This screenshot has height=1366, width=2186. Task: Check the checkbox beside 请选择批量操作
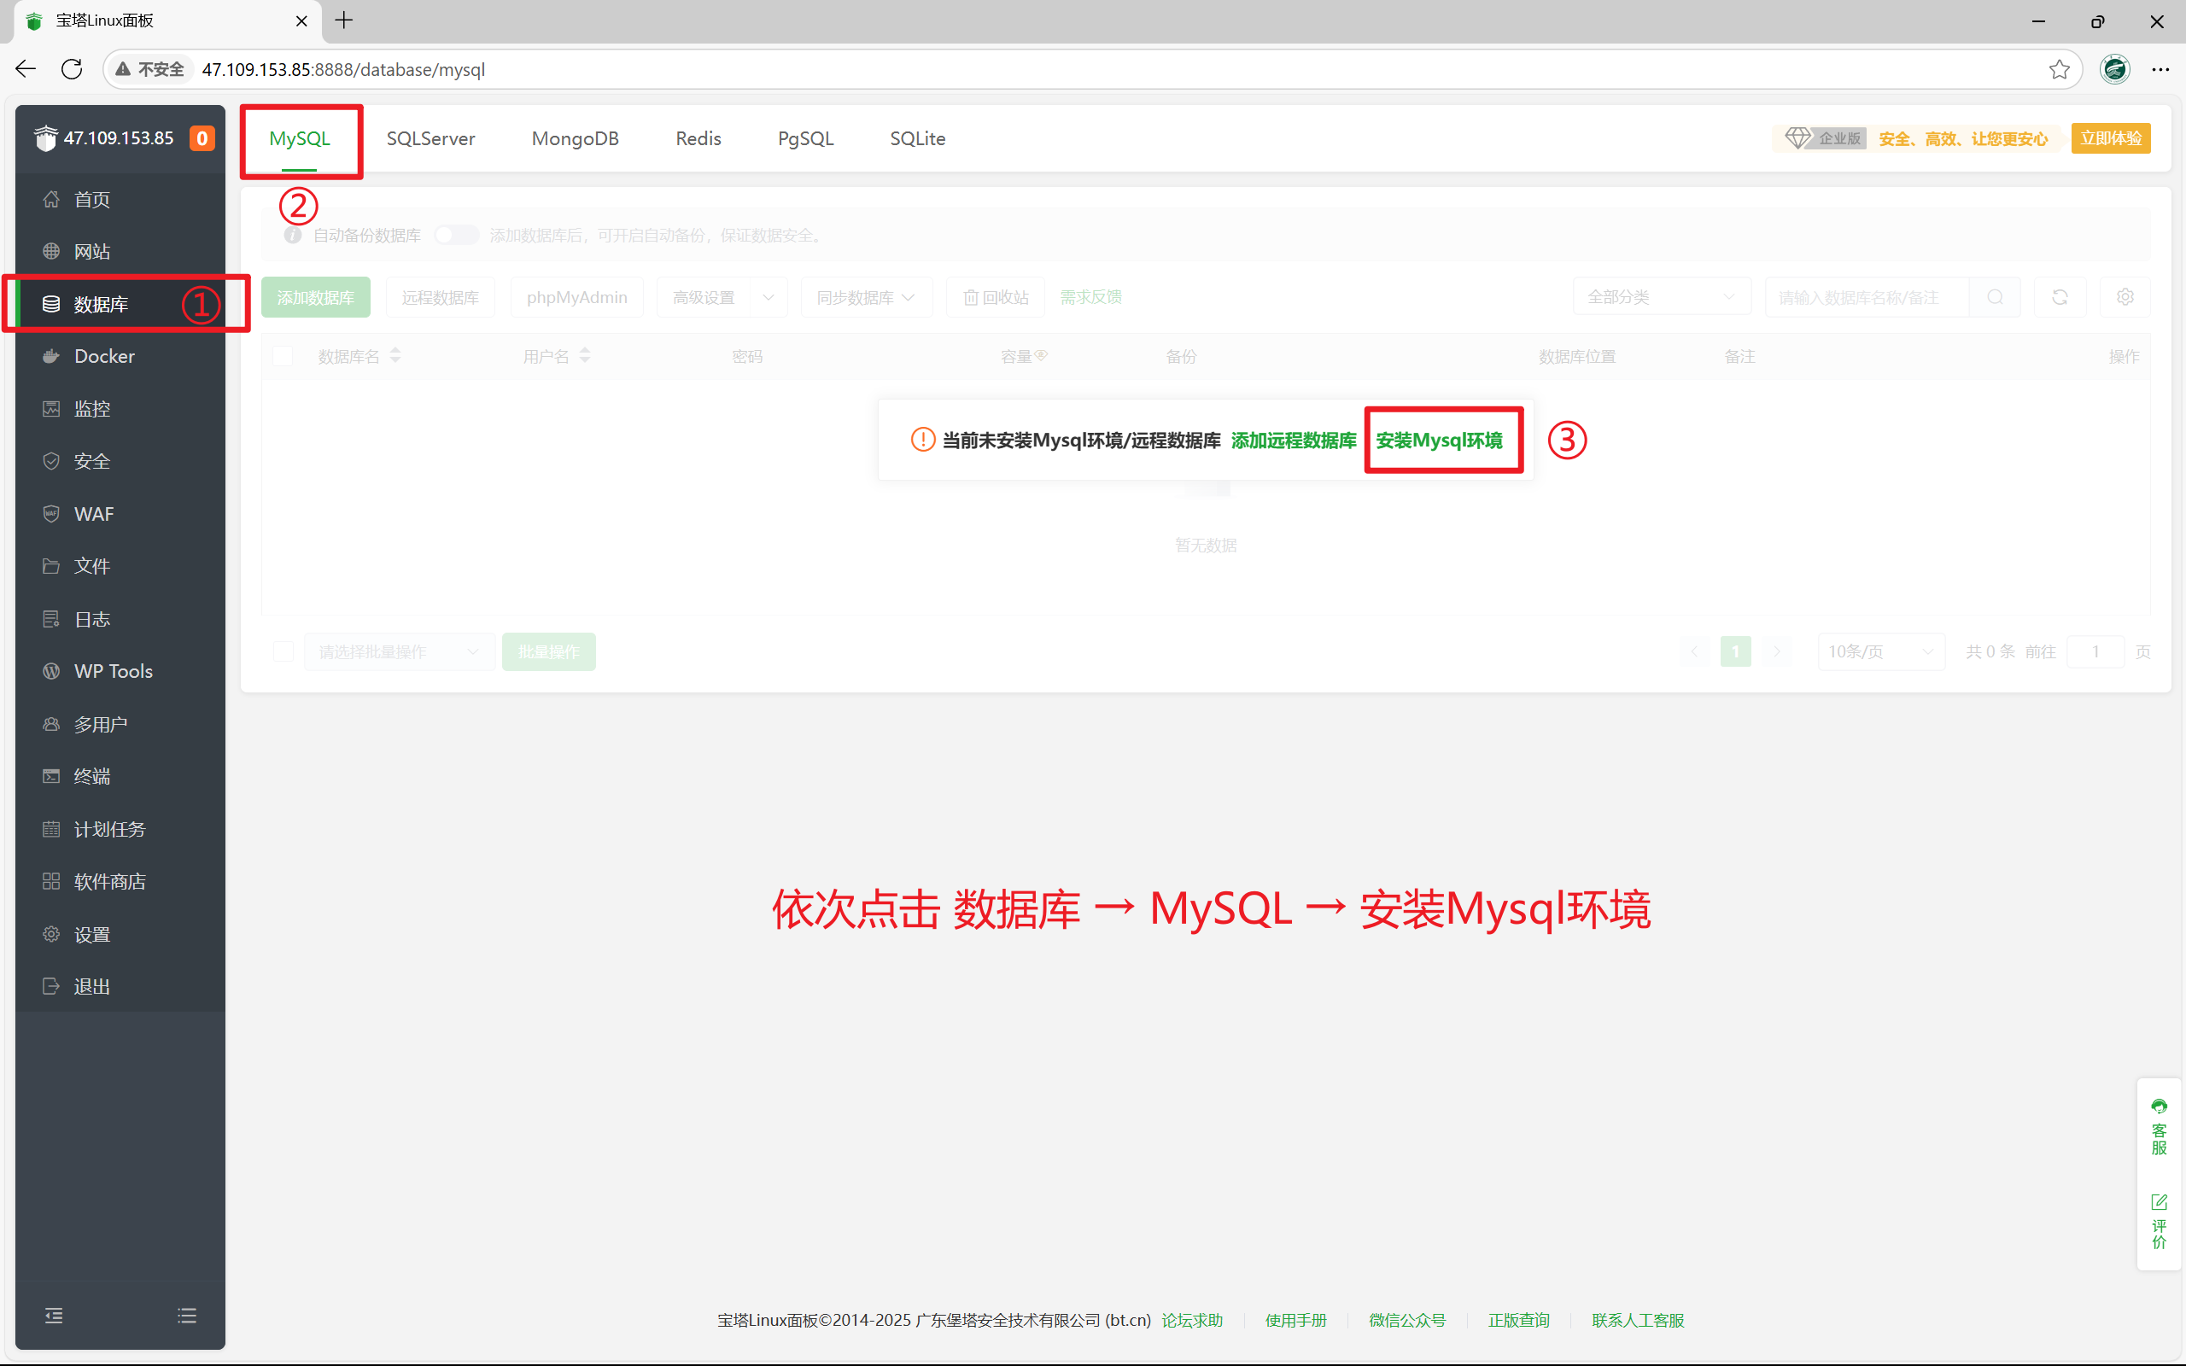283,651
